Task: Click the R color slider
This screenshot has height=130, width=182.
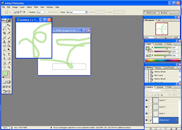Action: pos(163,47)
